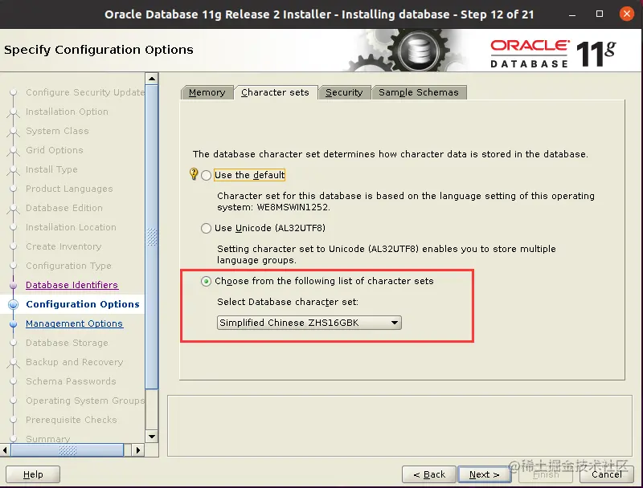Screen dimensions: 643x488
Task: Click the Database Edition step text
Action: point(64,208)
